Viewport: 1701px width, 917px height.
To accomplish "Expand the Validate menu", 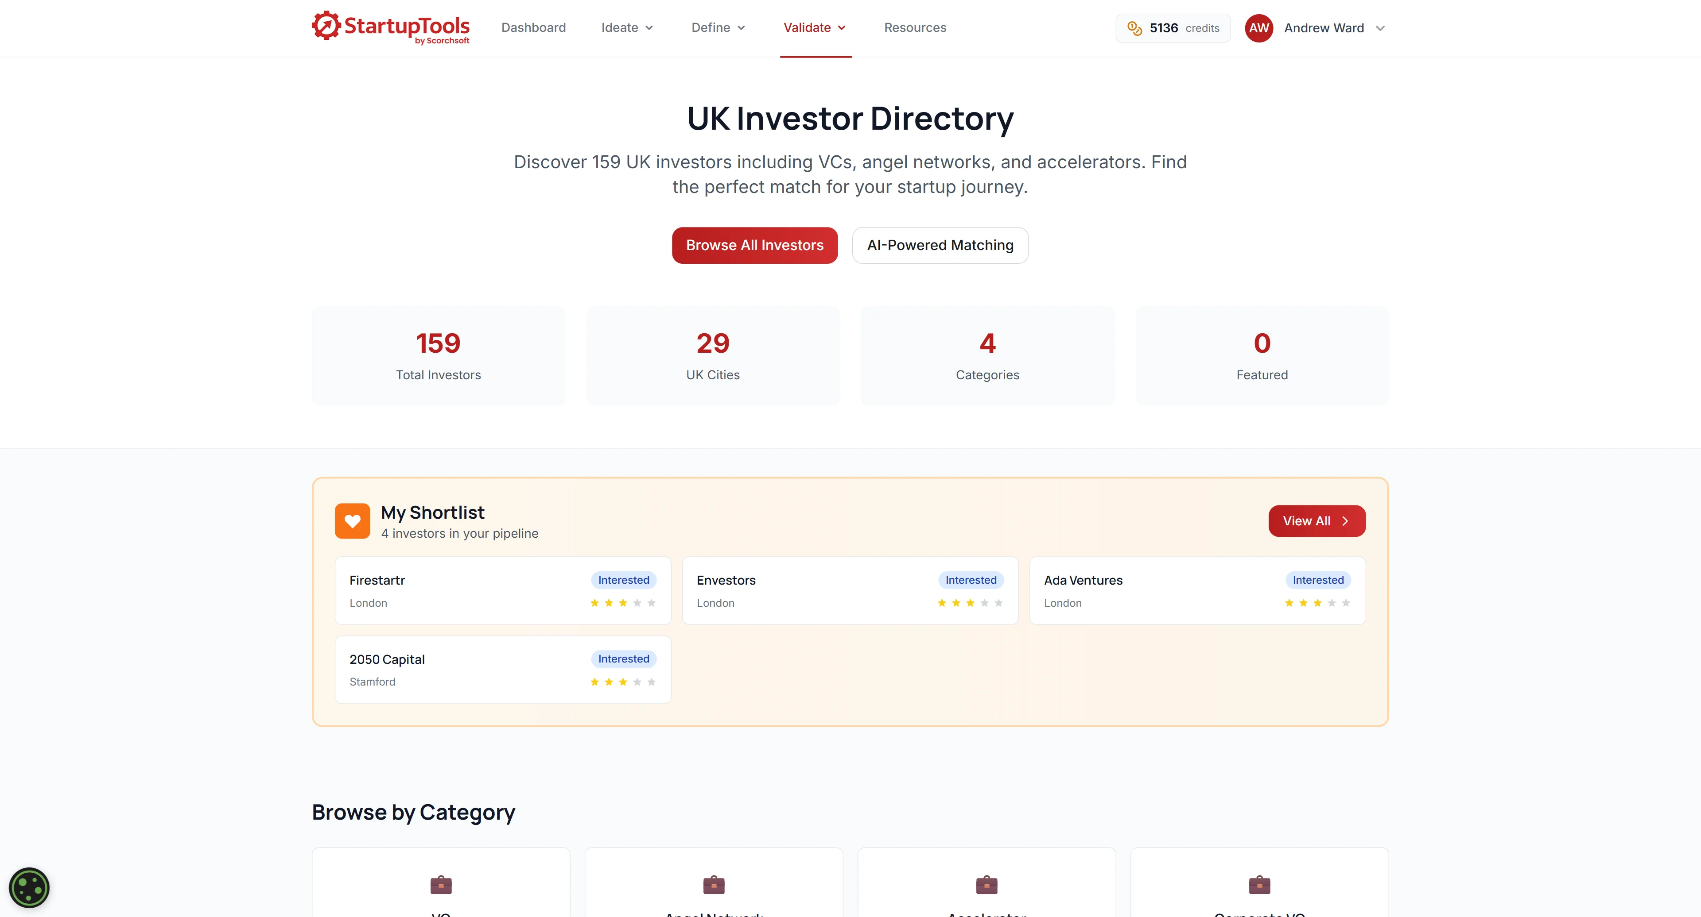I will pos(815,28).
